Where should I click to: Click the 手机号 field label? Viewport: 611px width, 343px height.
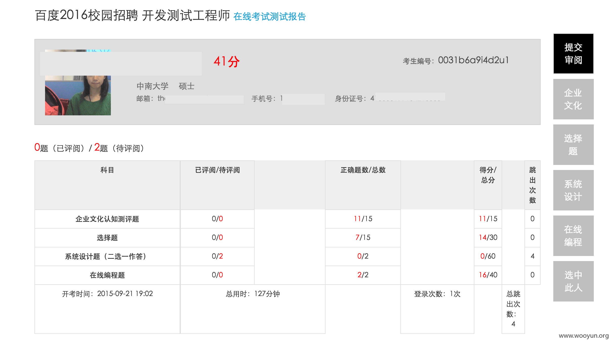263,99
